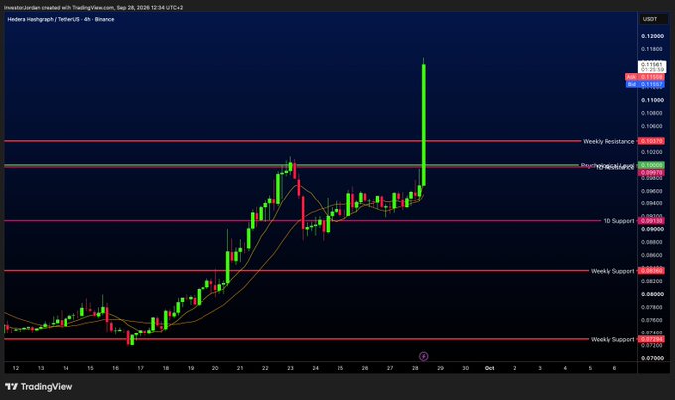
Task: Click date 20 on the time axis
Action: [x=215, y=368]
